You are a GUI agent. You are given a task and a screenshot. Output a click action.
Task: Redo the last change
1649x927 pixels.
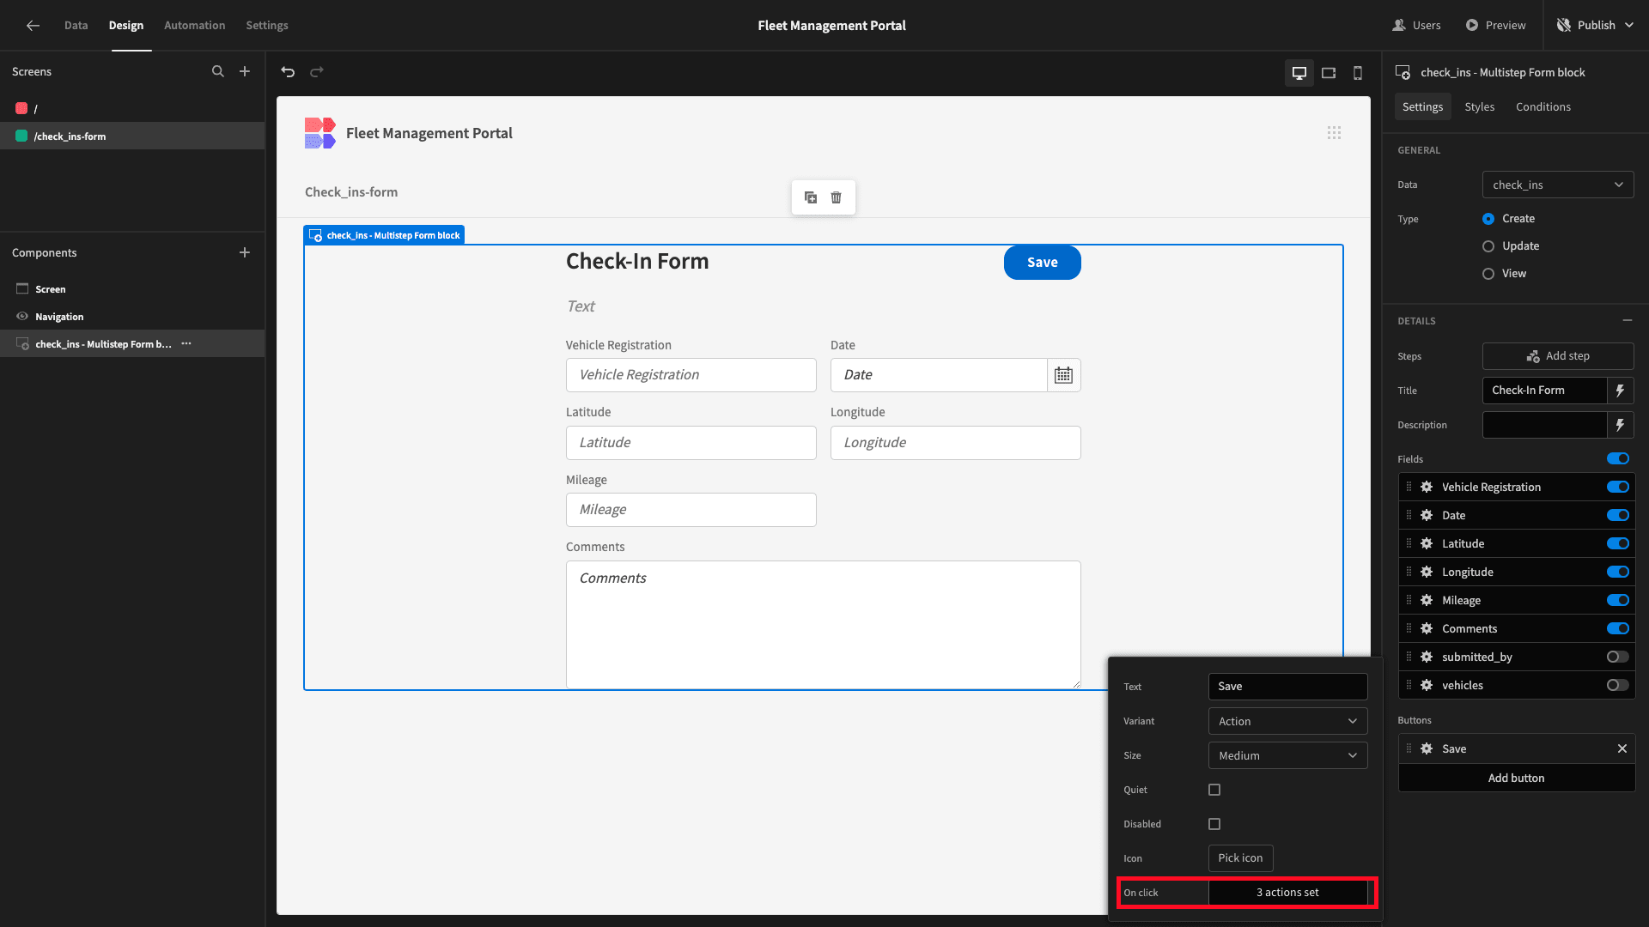point(317,72)
